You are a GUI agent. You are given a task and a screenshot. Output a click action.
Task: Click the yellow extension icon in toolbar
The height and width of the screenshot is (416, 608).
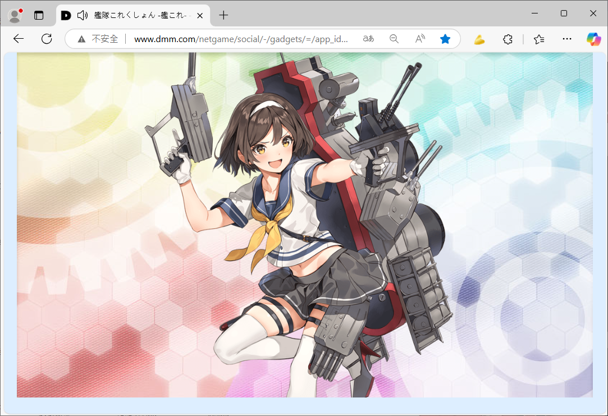(x=479, y=39)
